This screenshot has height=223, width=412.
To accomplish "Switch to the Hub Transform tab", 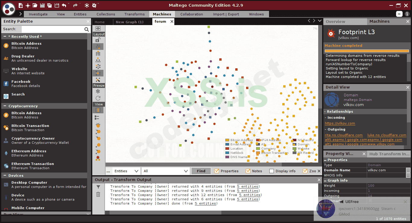I will (389, 154).
